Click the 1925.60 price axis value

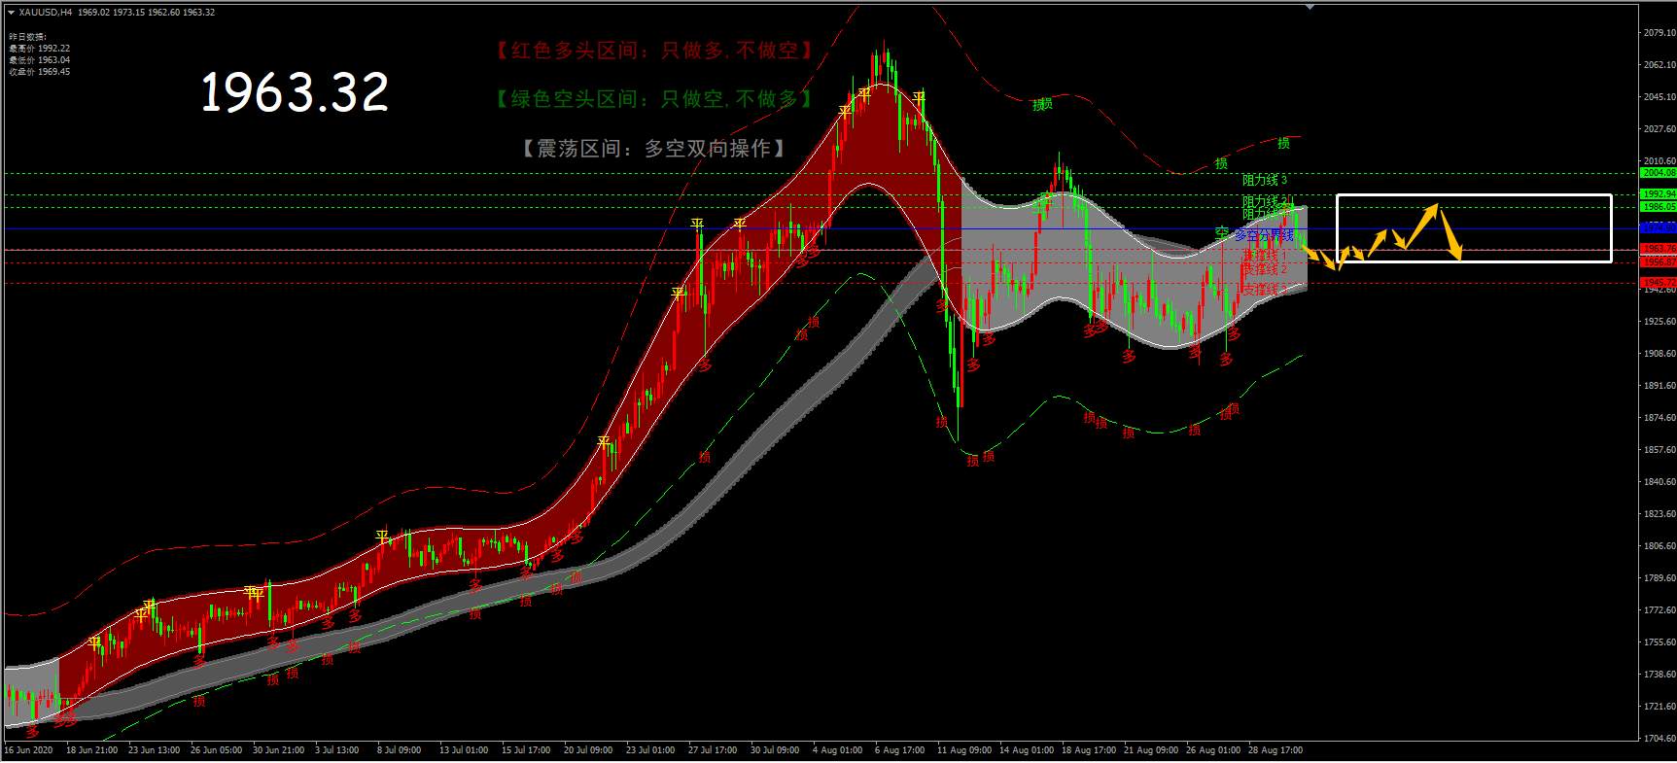click(x=1660, y=322)
